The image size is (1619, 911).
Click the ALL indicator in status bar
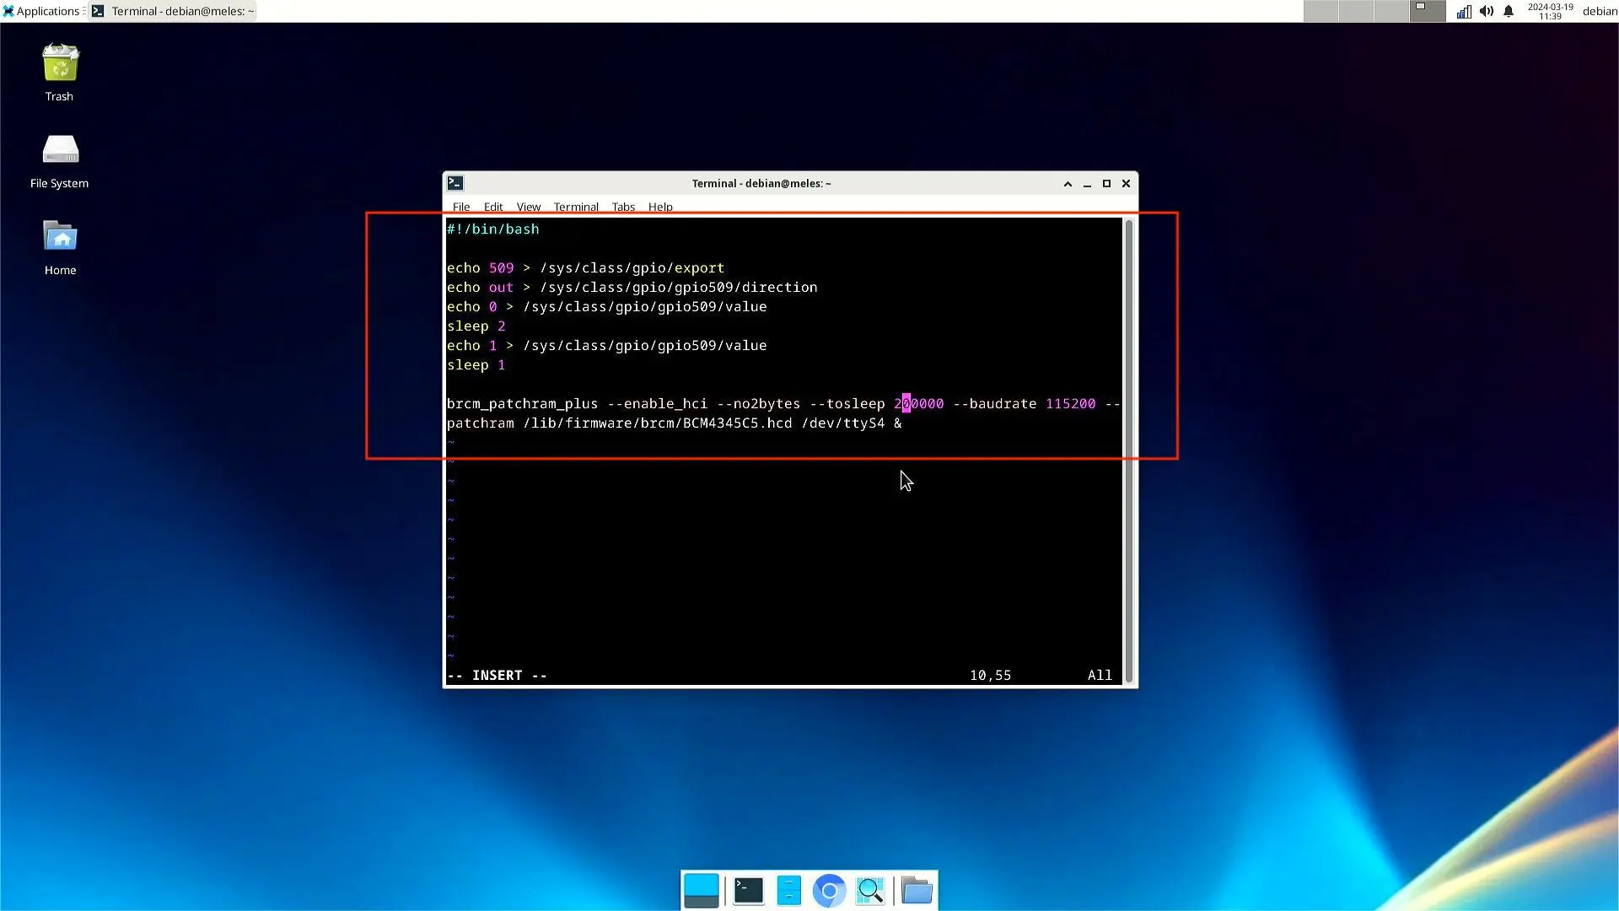tap(1100, 675)
